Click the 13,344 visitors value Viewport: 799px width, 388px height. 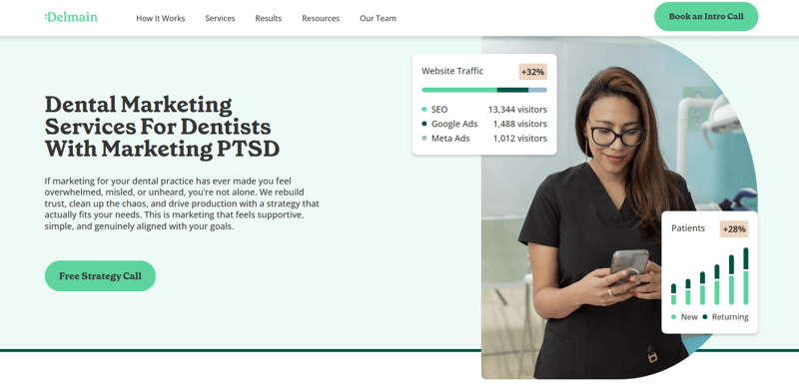click(517, 110)
